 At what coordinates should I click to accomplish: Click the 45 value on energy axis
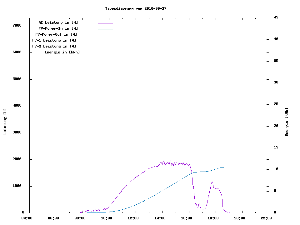pos(276,17)
